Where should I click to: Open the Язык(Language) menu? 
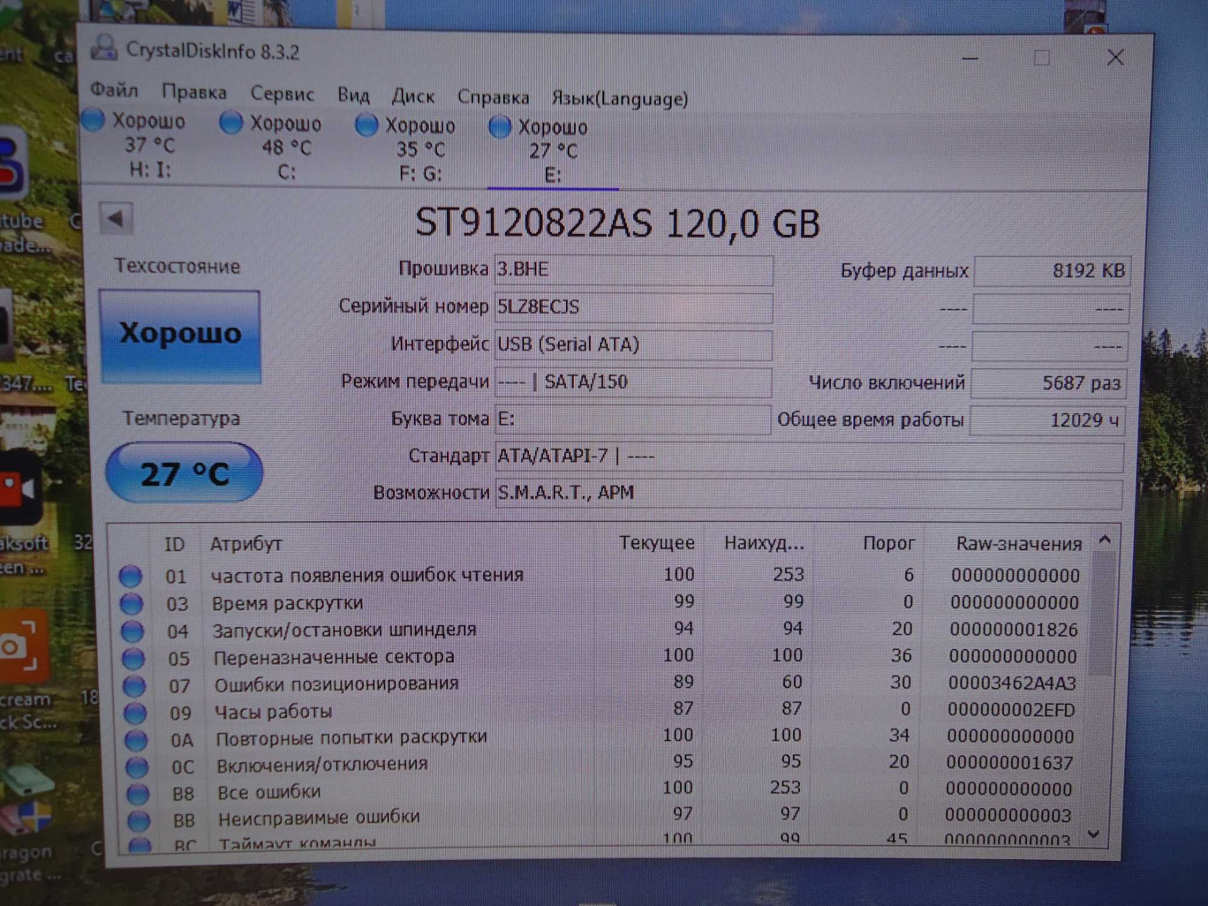click(620, 98)
